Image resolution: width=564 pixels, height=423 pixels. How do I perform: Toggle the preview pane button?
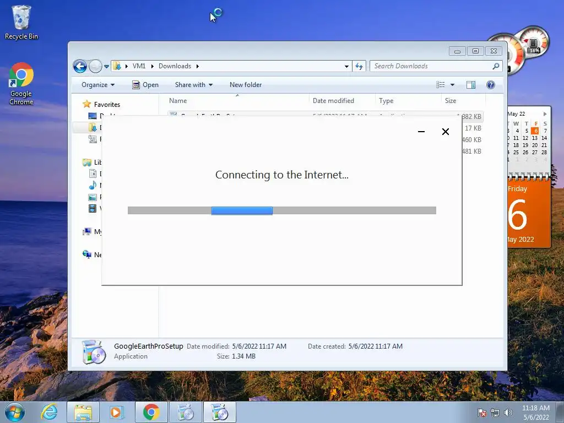tap(471, 85)
